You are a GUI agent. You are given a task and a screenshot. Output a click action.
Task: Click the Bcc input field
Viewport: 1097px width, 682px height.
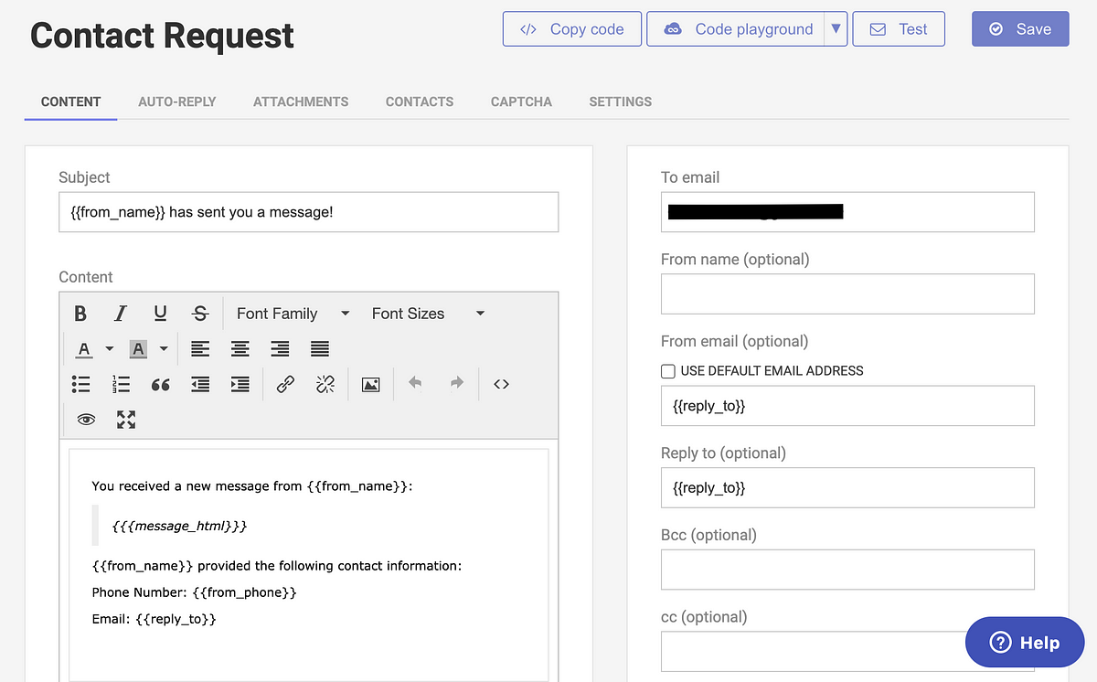coord(847,570)
